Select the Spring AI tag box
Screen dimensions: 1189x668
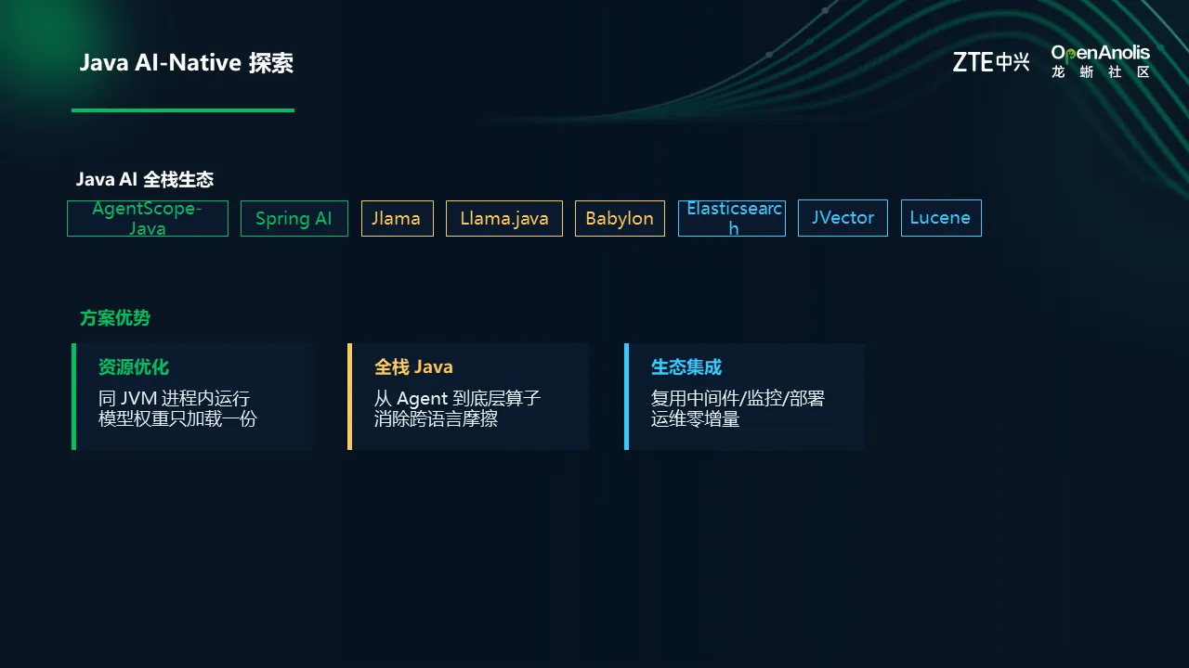tap(294, 218)
